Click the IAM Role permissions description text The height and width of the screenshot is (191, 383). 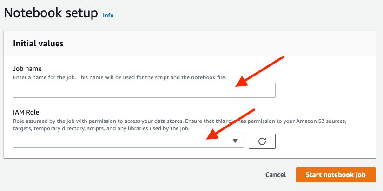click(179, 125)
